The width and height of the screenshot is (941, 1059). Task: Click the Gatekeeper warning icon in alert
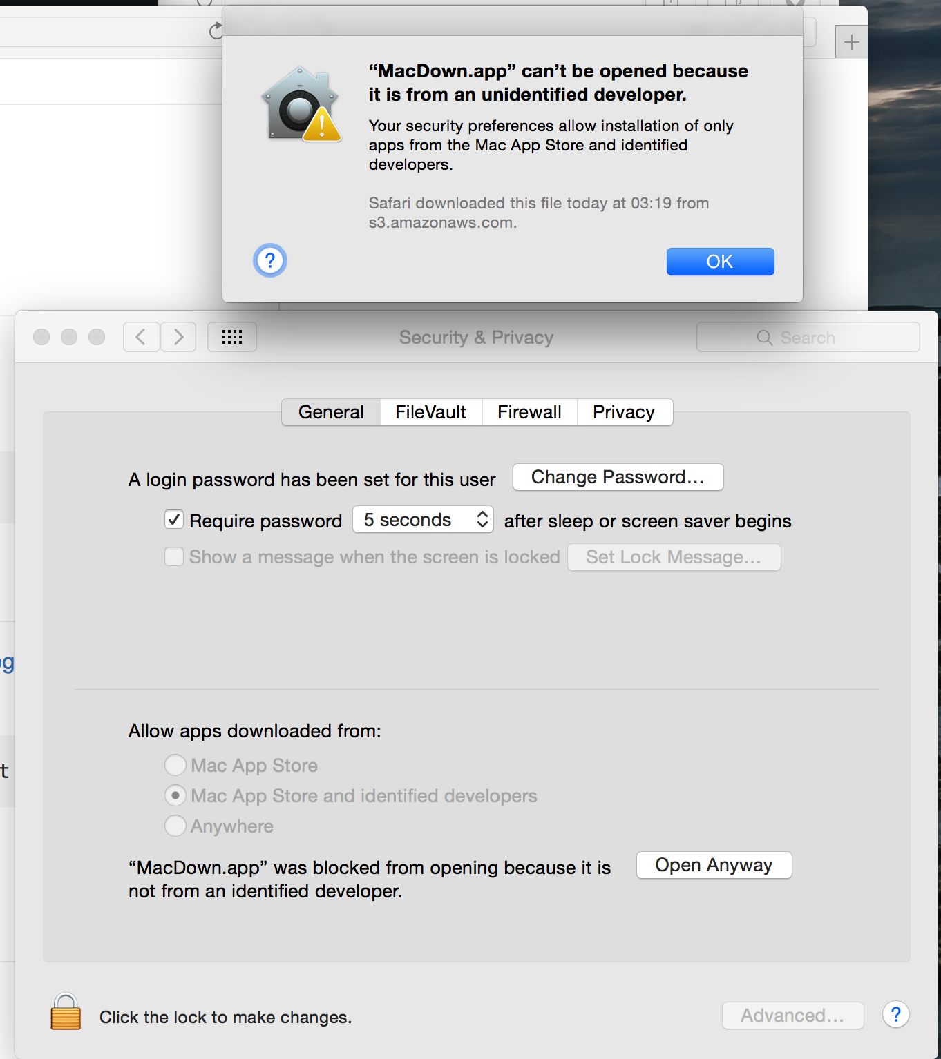(x=301, y=104)
